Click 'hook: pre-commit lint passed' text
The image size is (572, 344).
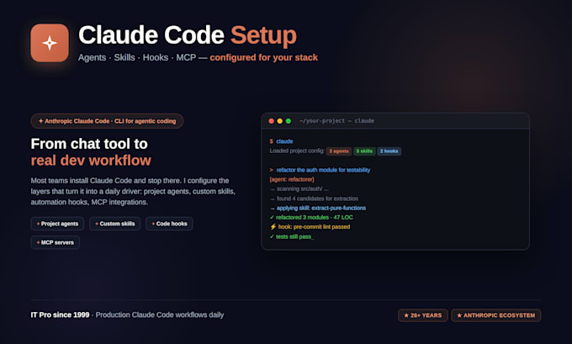click(x=314, y=227)
